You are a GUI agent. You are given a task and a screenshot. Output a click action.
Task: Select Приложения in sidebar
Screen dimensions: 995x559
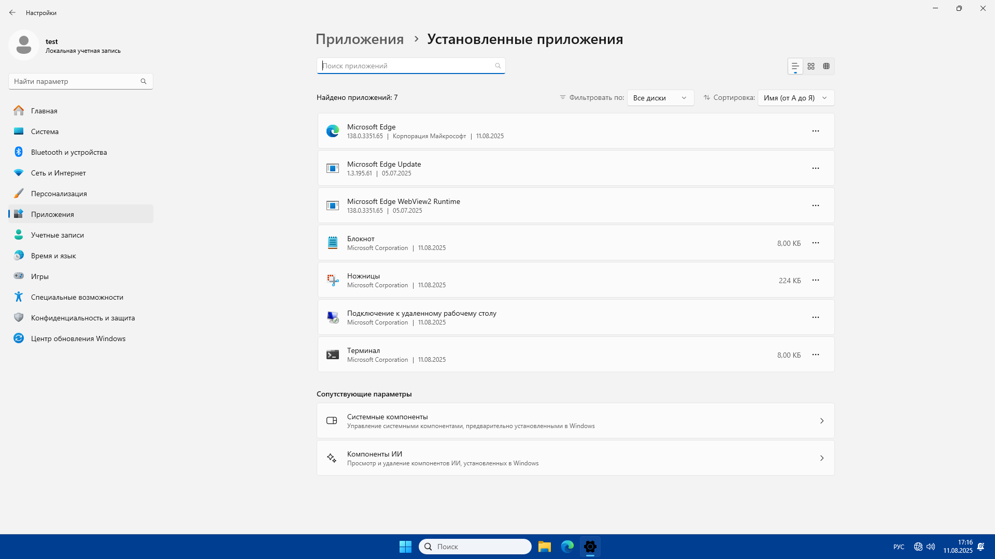pyautogui.click(x=81, y=214)
